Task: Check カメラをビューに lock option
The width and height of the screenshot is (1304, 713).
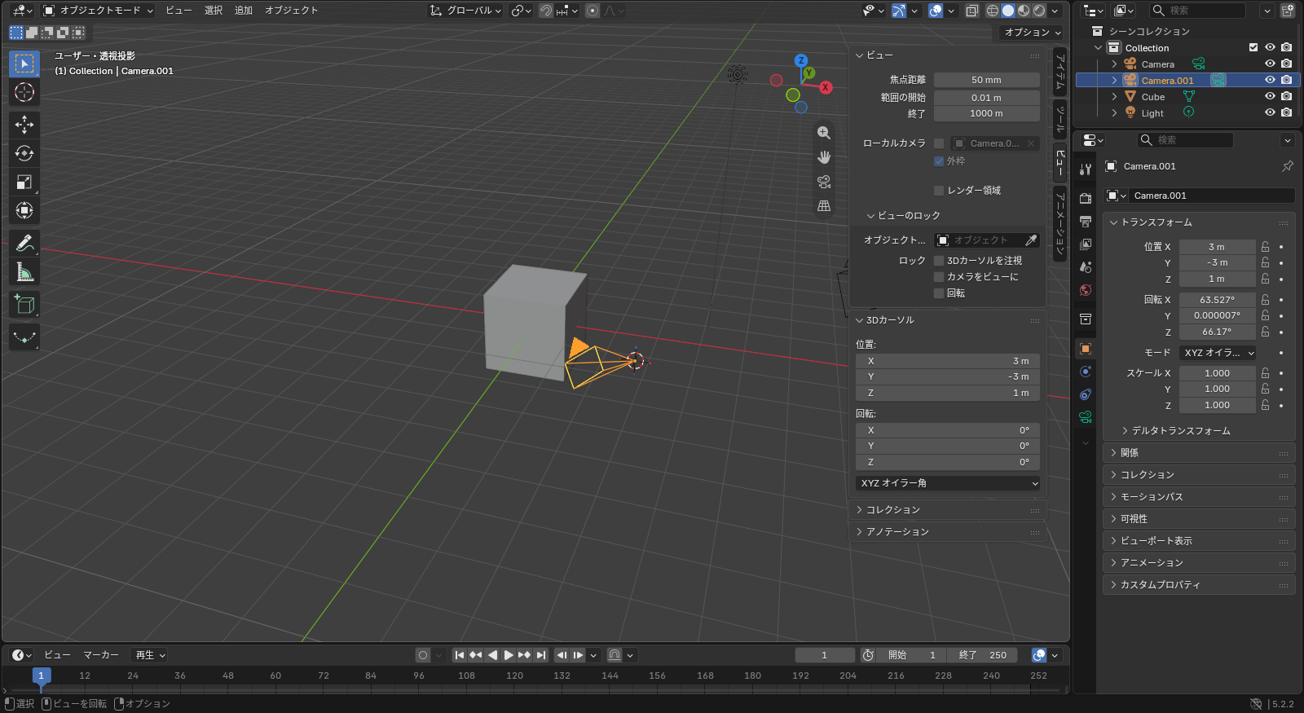Action: coord(939,277)
